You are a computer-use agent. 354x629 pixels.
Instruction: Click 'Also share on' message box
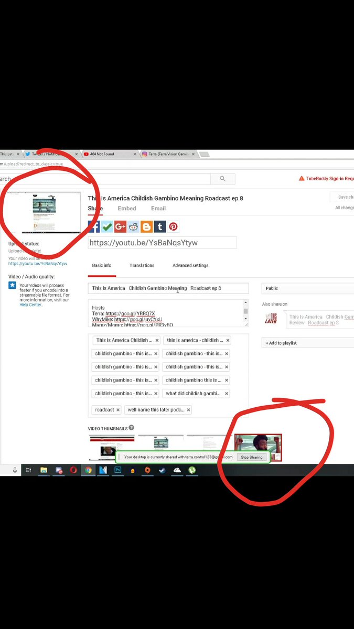click(320, 320)
